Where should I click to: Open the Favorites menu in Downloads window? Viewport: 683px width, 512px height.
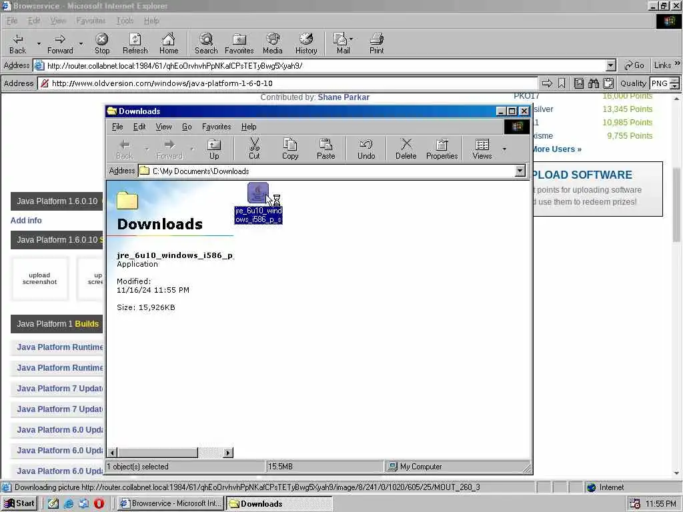(x=216, y=127)
